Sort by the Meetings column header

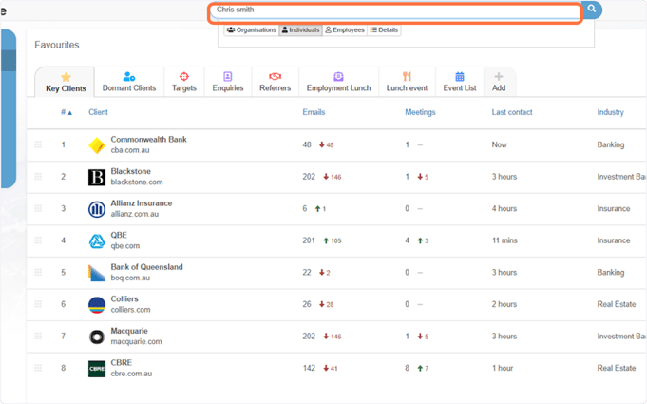click(420, 112)
